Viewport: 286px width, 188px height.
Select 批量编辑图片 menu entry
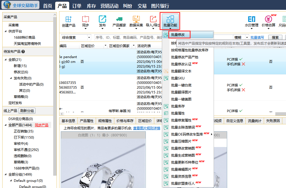181,169
